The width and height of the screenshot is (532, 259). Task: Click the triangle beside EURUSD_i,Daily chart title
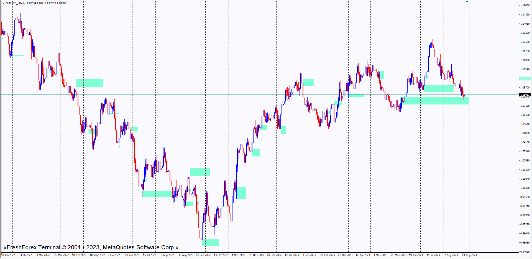pyautogui.click(x=3, y=3)
